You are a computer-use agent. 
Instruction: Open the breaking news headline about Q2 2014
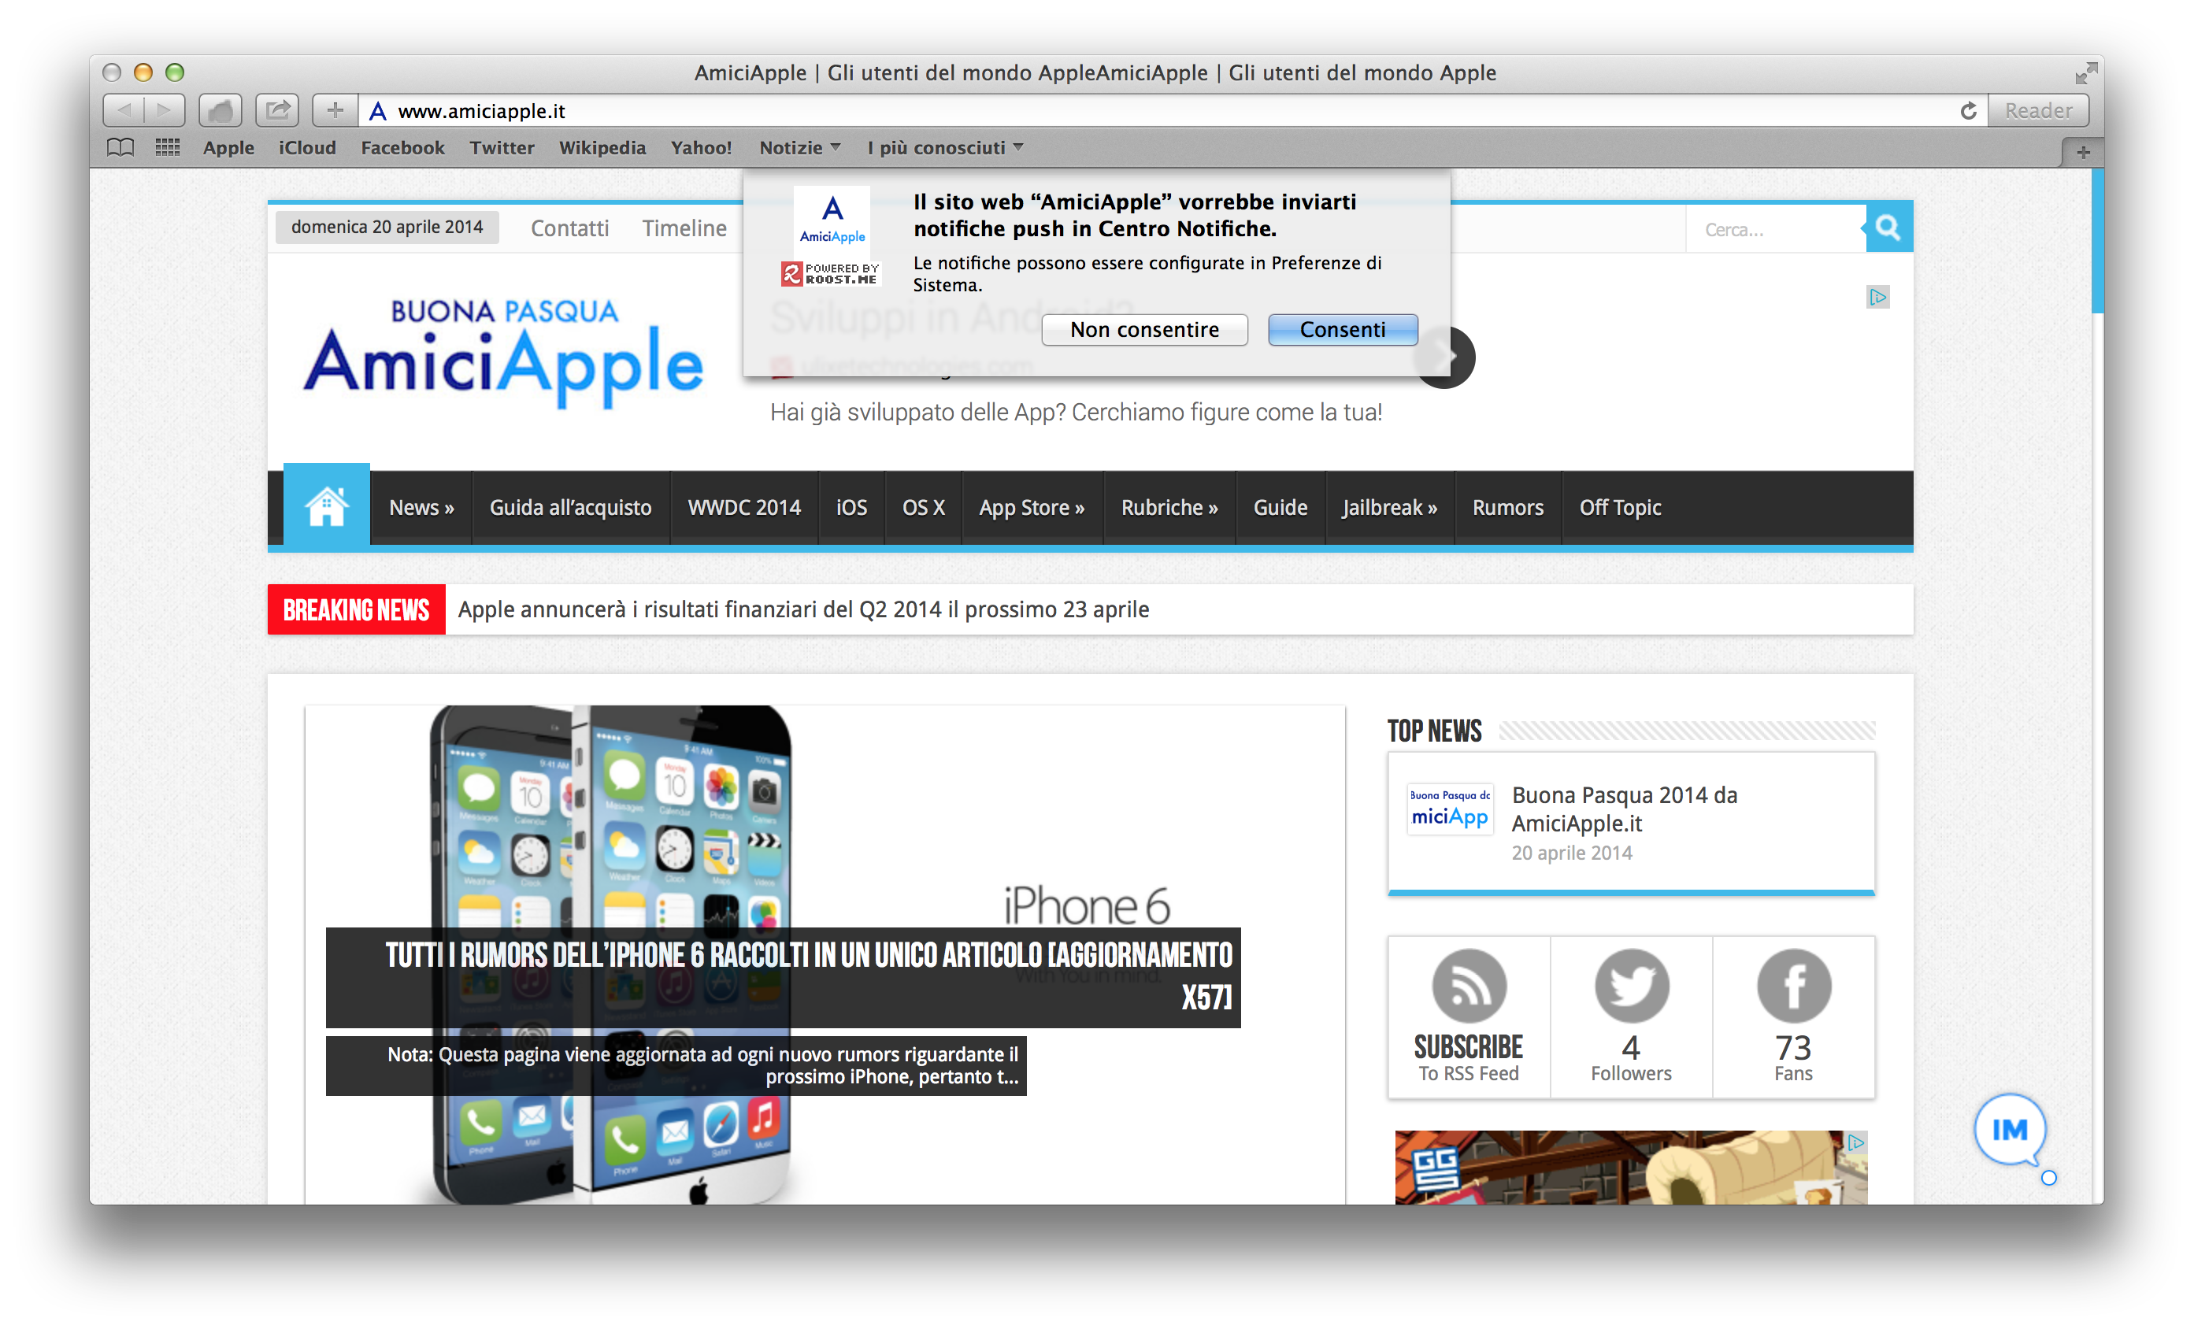803,609
